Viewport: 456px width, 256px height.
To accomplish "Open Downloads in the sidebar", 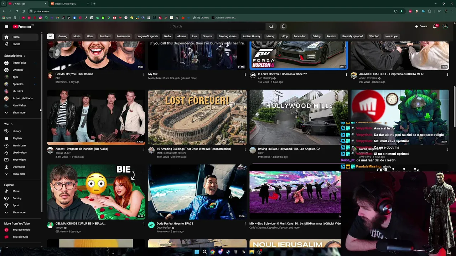I will 20,167.
